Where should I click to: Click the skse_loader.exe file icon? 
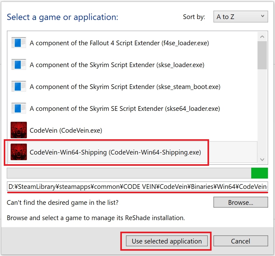coord(18,65)
